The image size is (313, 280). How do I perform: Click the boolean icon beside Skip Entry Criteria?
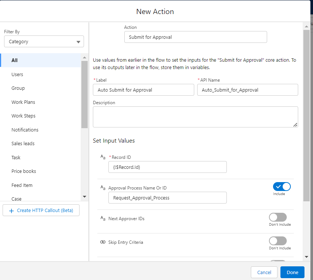point(103,242)
